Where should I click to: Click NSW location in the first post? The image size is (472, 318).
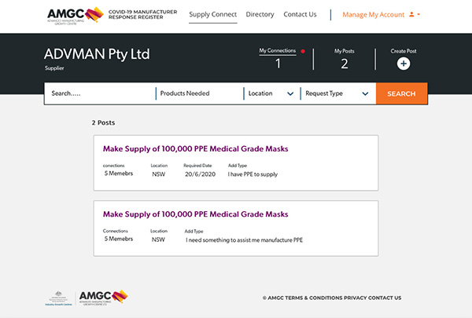pos(159,174)
